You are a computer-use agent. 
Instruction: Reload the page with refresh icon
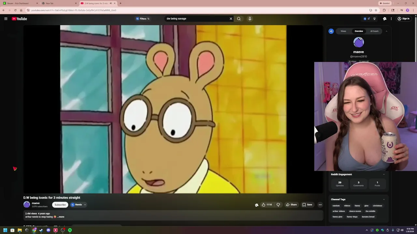pyautogui.click(x=15, y=10)
